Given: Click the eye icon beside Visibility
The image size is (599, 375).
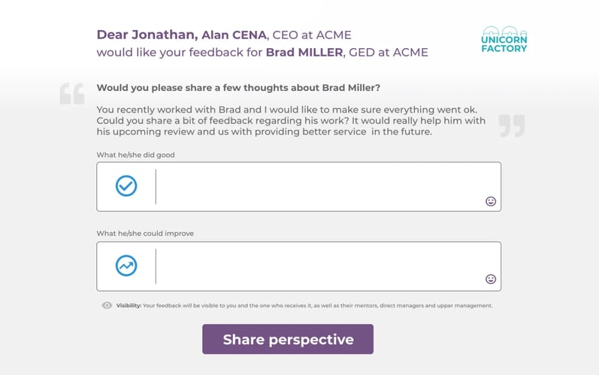Looking at the screenshot, I should click(x=107, y=306).
